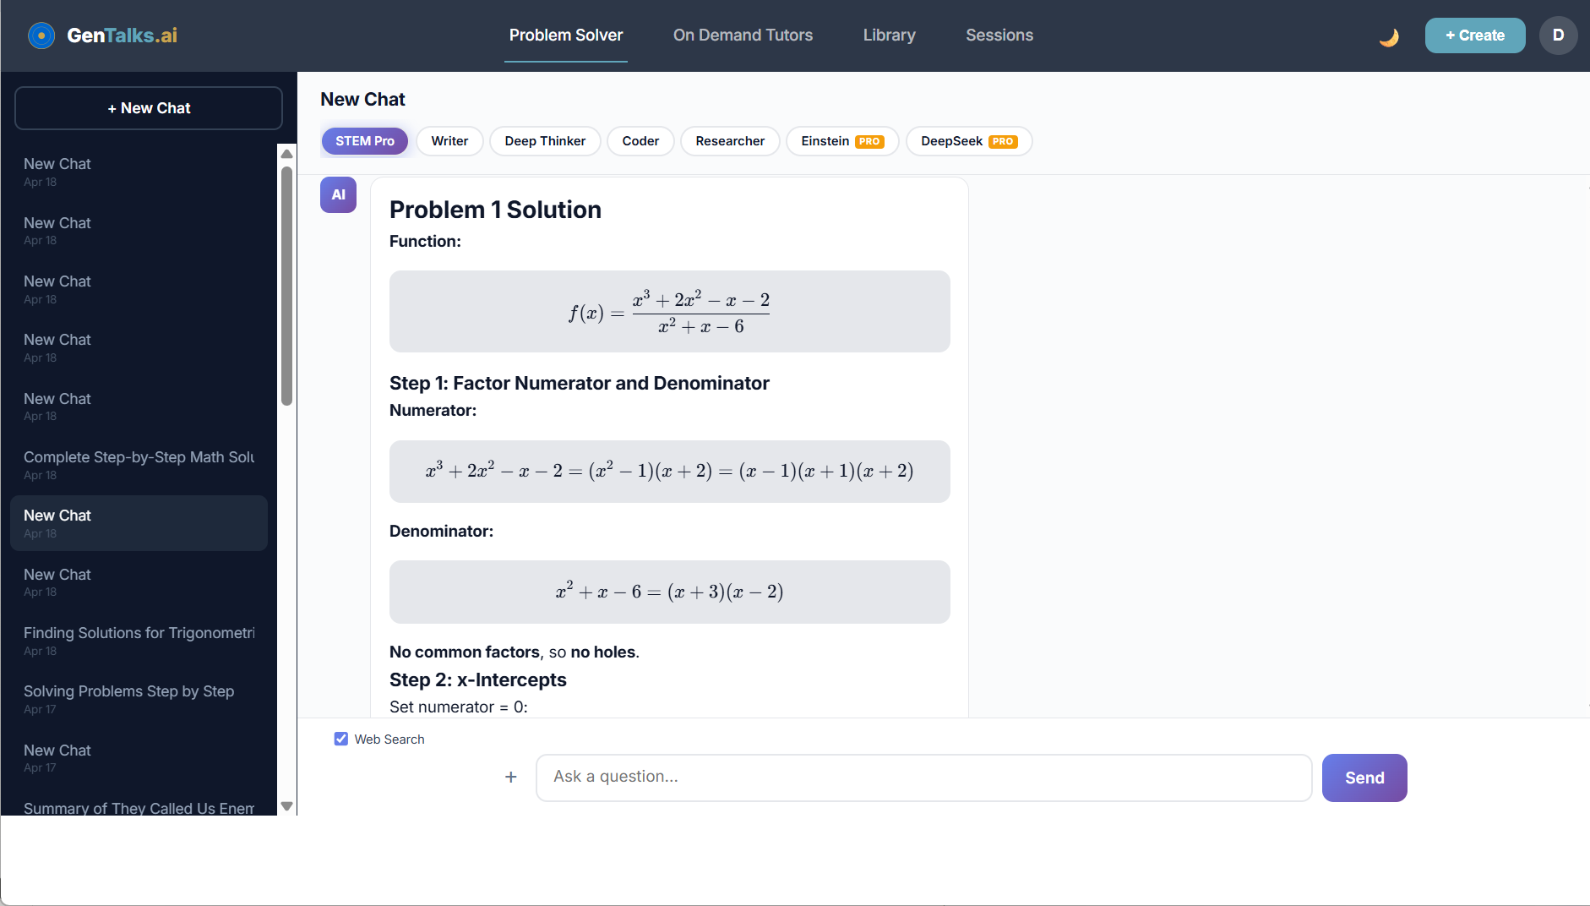Switch to the Coder model
Image resolution: width=1590 pixels, height=906 pixels.
click(x=640, y=141)
